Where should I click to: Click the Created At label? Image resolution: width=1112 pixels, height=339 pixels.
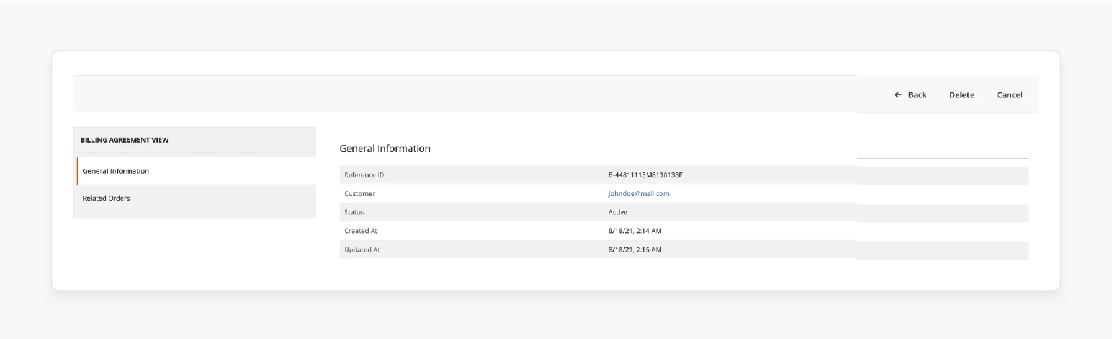361,231
